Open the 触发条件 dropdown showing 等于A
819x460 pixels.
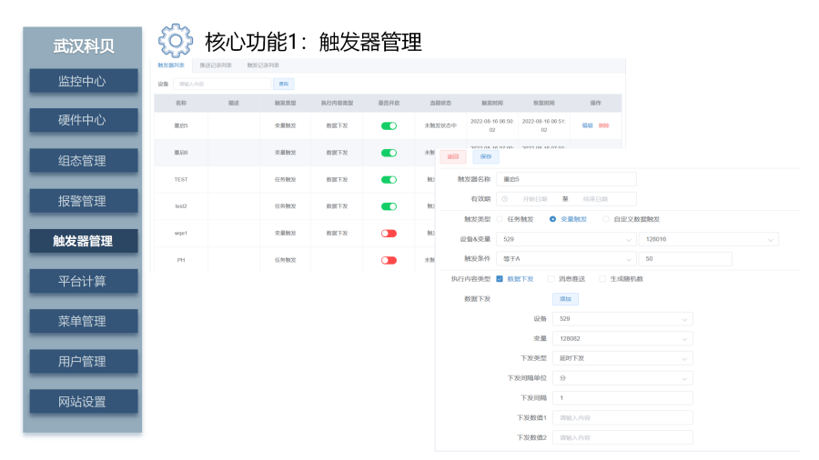(x=566, y=259)
